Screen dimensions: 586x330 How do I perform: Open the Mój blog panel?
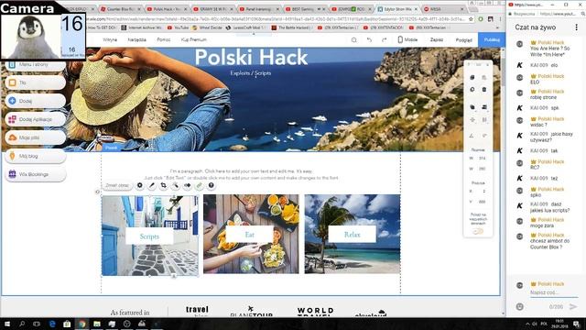point(36,156)
